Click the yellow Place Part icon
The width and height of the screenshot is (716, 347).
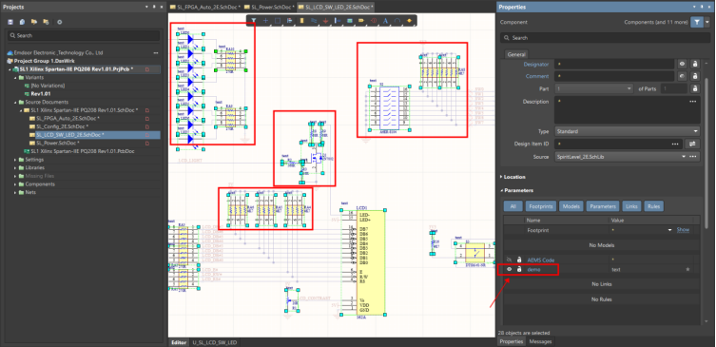click(301, 21)
